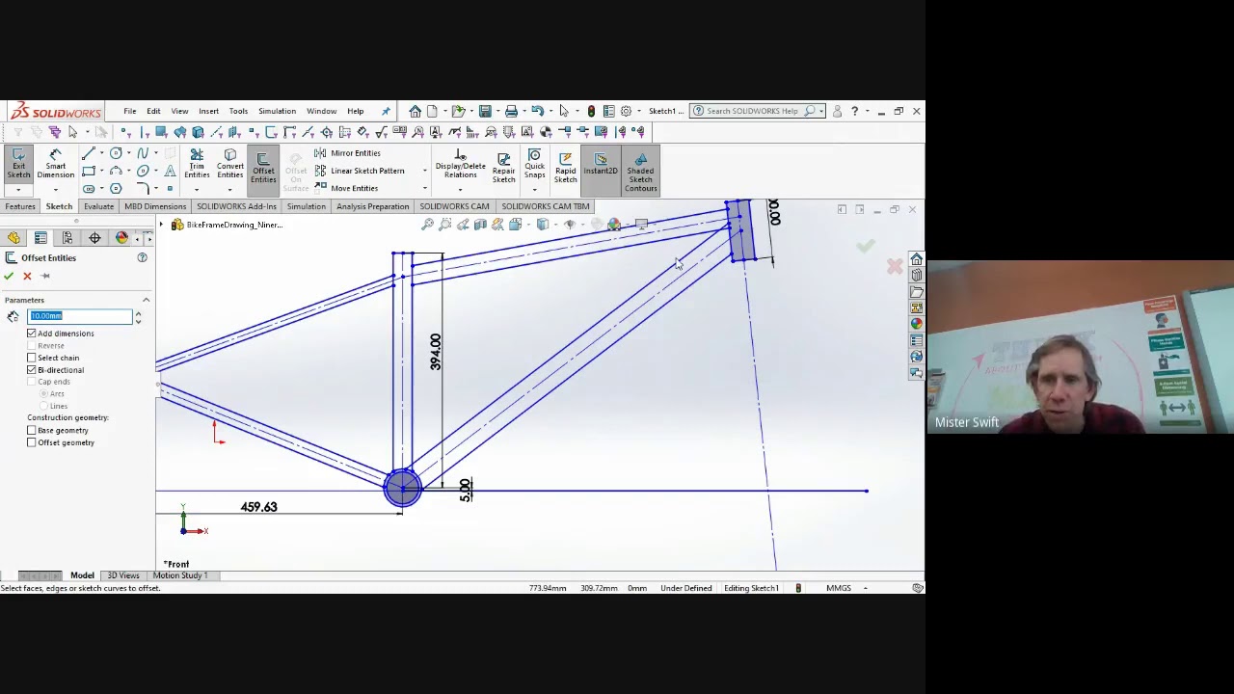Switch to the Features tab
This screenshot has width=1234, height=694.
tap(19, 206)
